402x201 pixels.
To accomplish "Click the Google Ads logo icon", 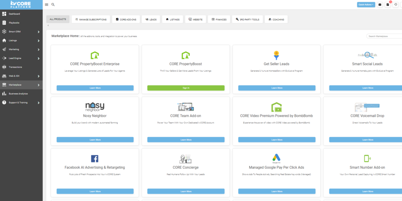I will pos(276,159).
